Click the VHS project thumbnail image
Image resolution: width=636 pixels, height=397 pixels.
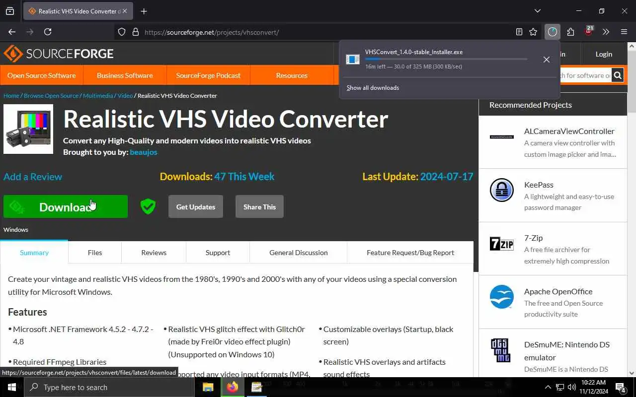pos(28,129)
